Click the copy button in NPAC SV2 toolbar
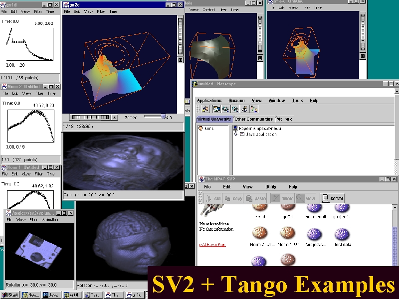The image size is (399, 299). click(x=233, y=198)
